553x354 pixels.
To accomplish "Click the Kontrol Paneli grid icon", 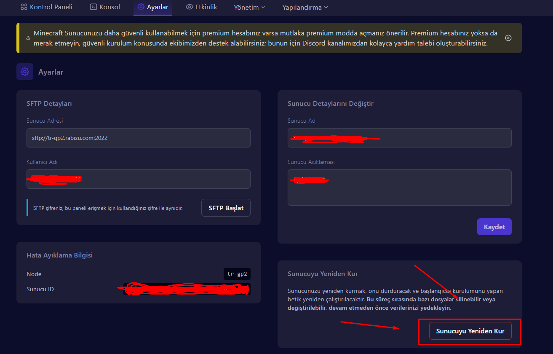I will coord(24,7).
